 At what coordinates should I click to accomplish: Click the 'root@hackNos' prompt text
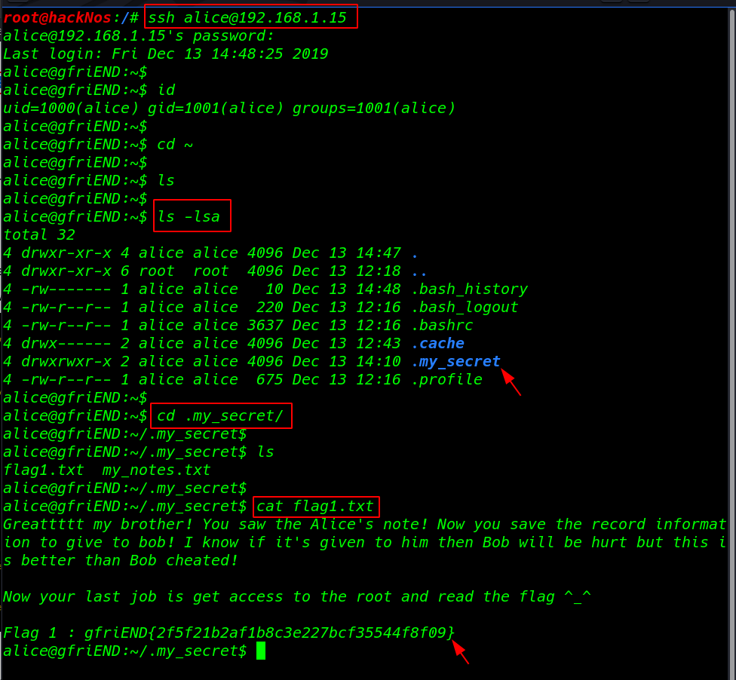(57, 17)
